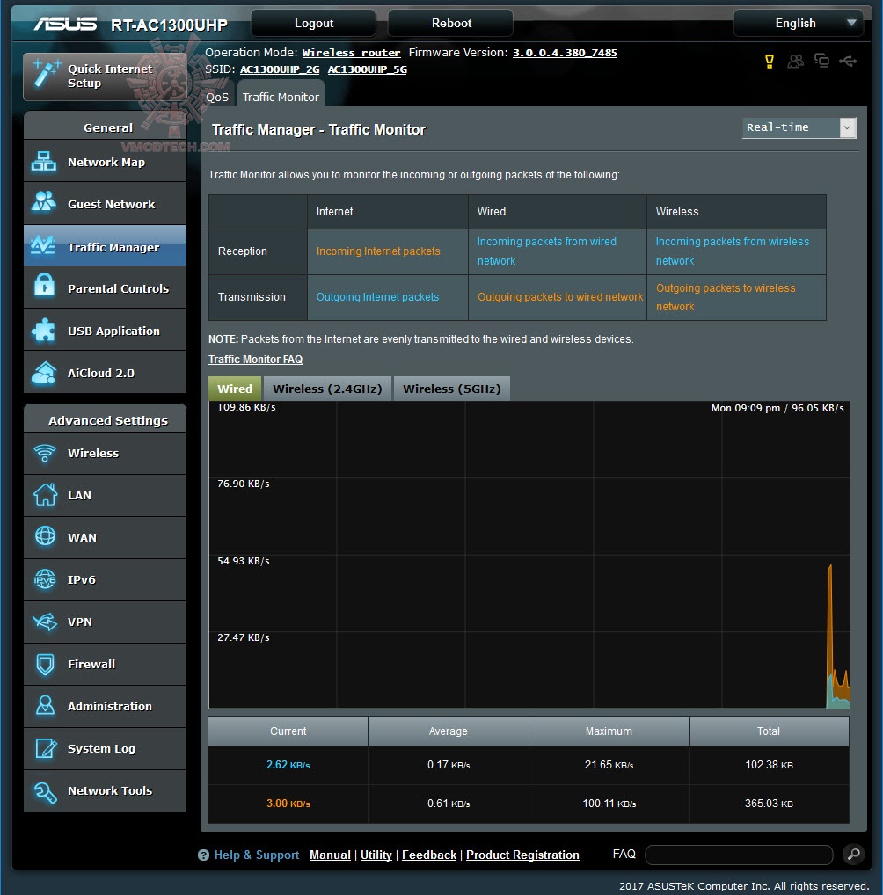Image resolution: width=883 pixels, height=895 pixels.
Task: Open the Product Registration link
Action: (x=522, y=855)
